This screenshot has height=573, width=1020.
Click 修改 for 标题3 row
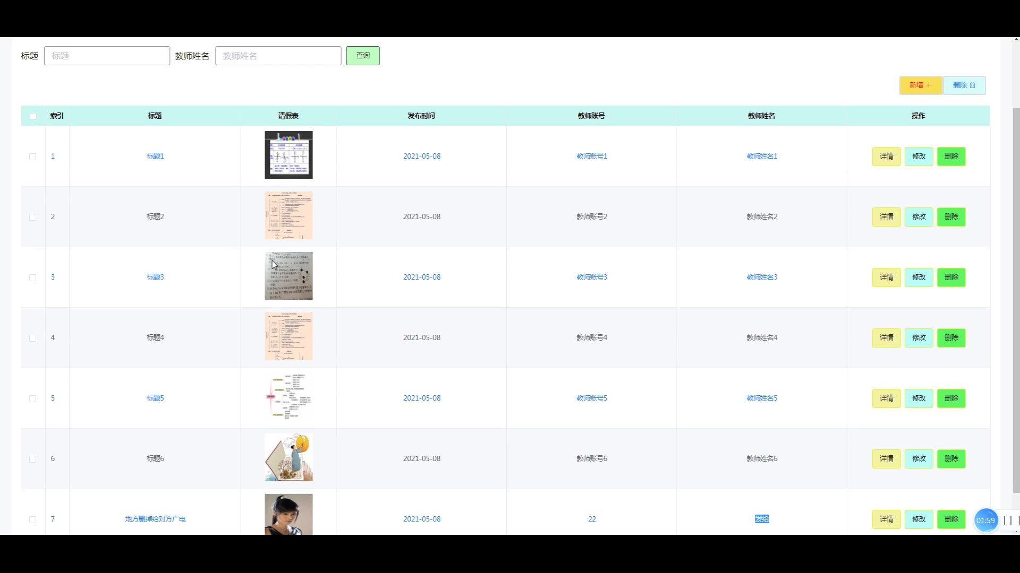pos(919,277)
